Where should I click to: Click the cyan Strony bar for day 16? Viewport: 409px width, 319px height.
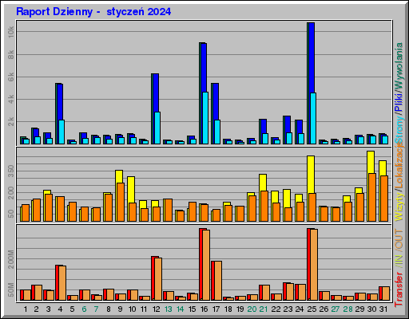click(205, 118)
